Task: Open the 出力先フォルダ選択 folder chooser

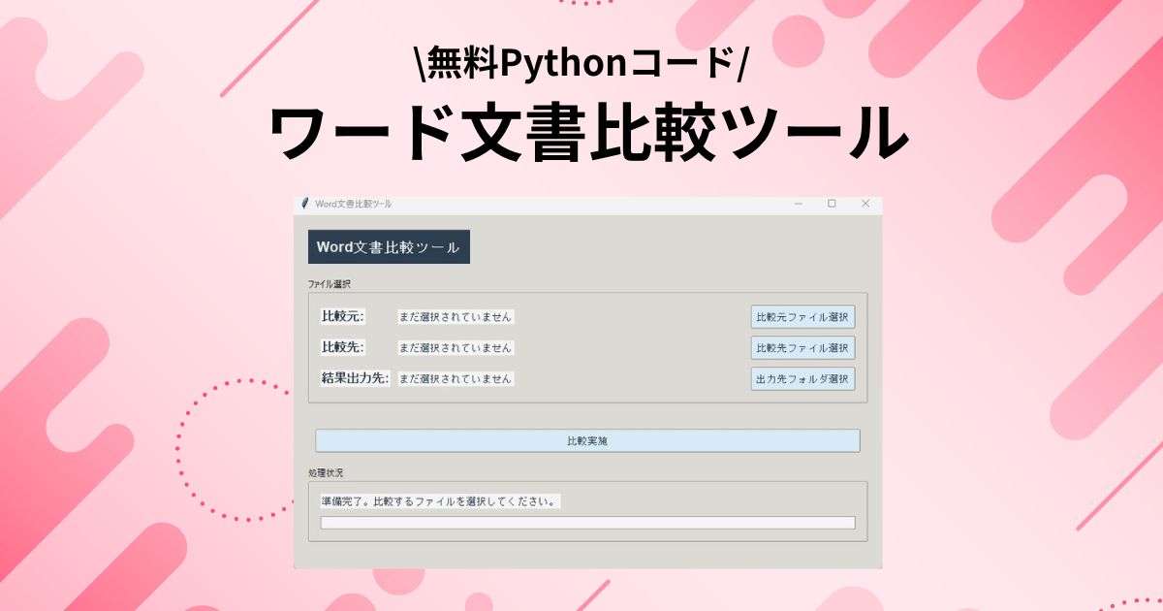Action: pyautogui.click(x=802, y=378)
